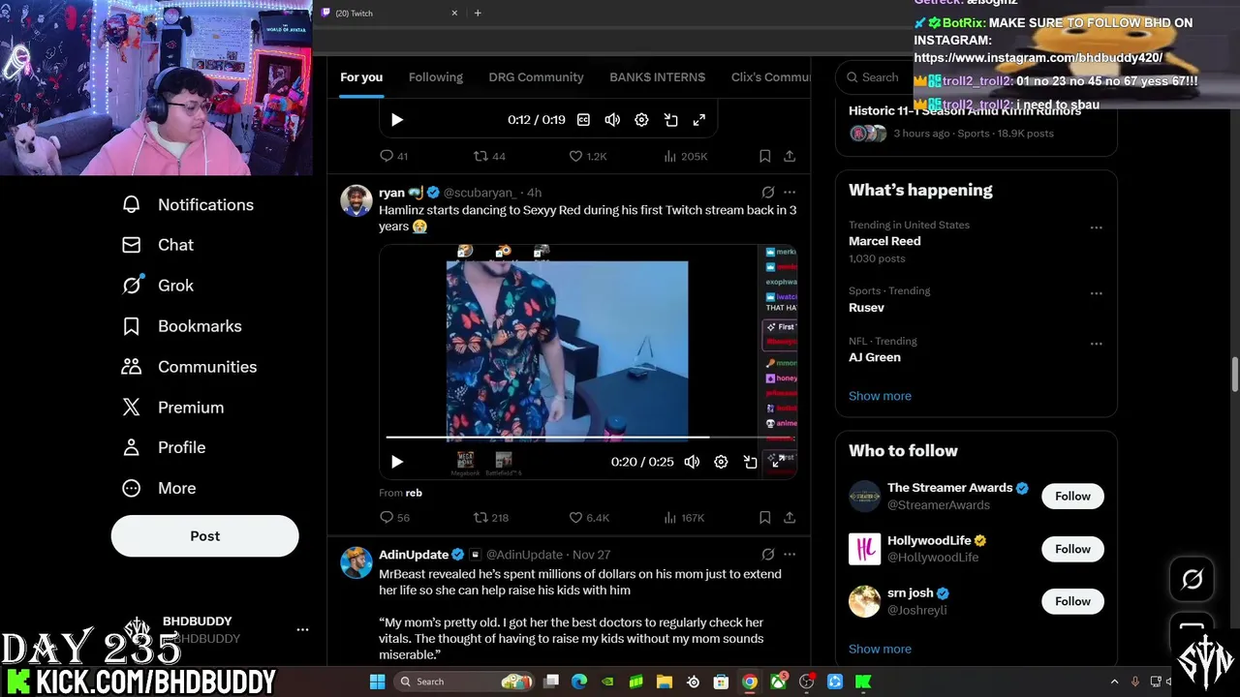
Task: Open more options on AdinUpdate post
Action: click(x=790, y=555)
